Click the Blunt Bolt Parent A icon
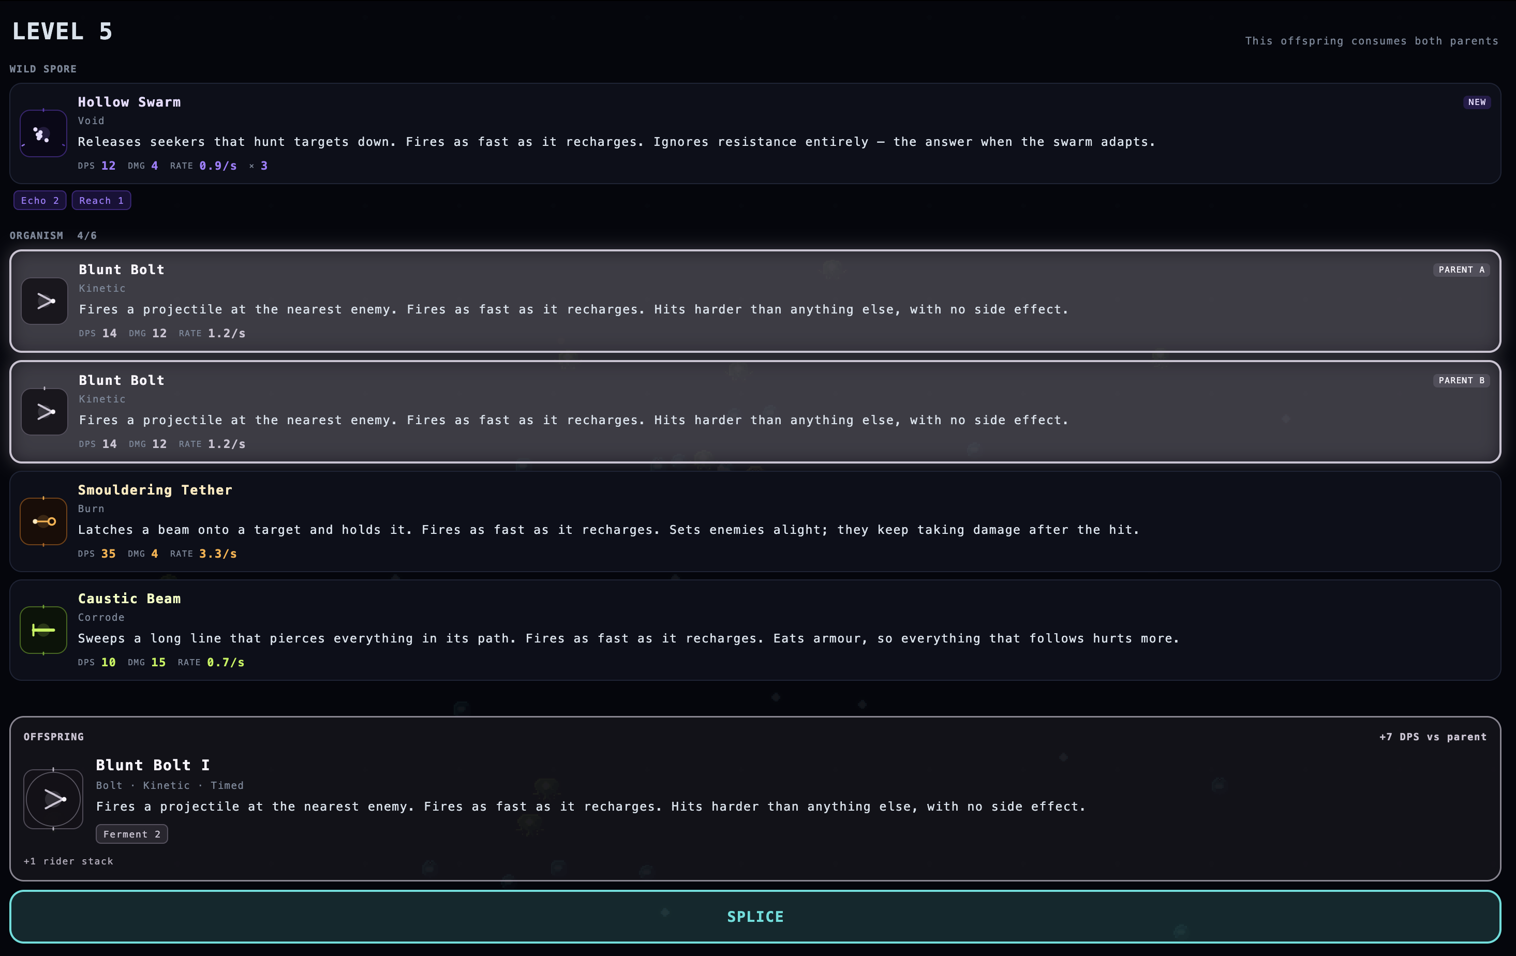Screen dimensions: 1516x956 pos(44,301)
